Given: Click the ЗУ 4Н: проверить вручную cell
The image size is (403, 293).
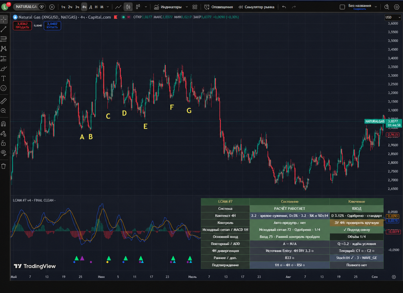Looking at the screenshot, I should coord(357,223).
